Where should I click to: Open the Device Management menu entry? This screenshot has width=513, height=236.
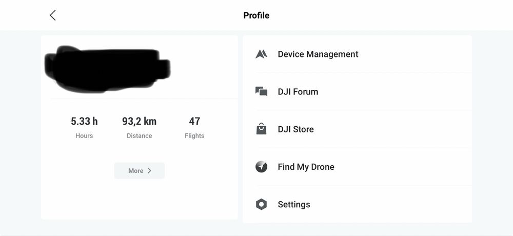point(357,54)
